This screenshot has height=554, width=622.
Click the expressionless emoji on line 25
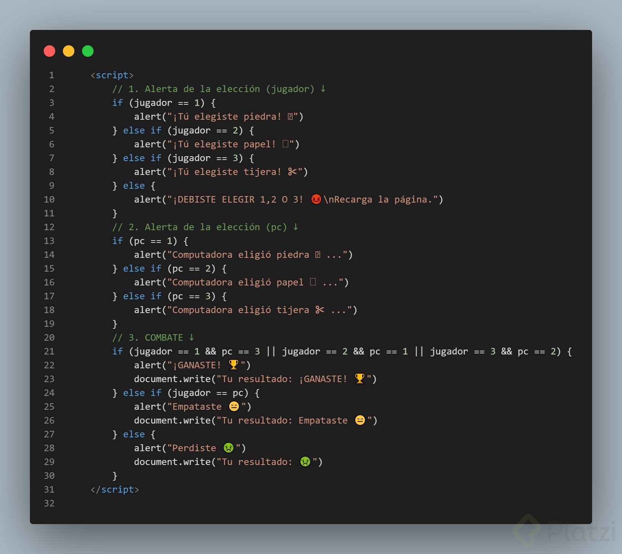(234, 406)
